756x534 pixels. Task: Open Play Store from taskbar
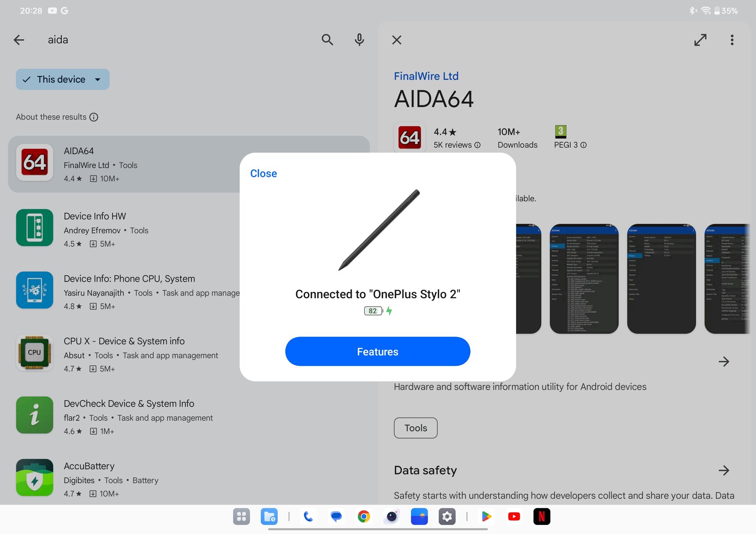click(486, 516)
